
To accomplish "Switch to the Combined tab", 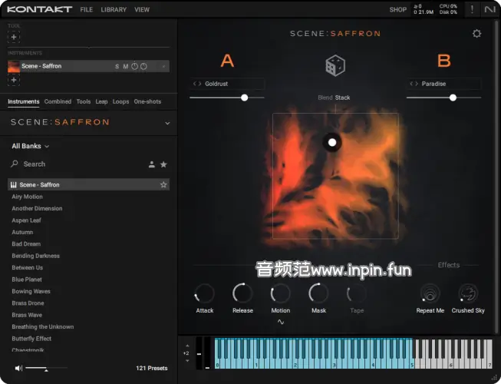I will pos(58,101).
